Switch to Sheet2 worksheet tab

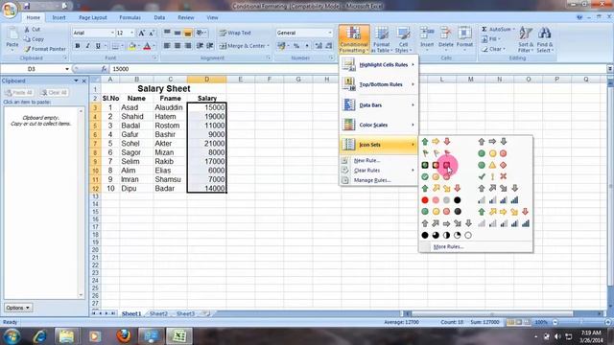click(x=158, y=313)
